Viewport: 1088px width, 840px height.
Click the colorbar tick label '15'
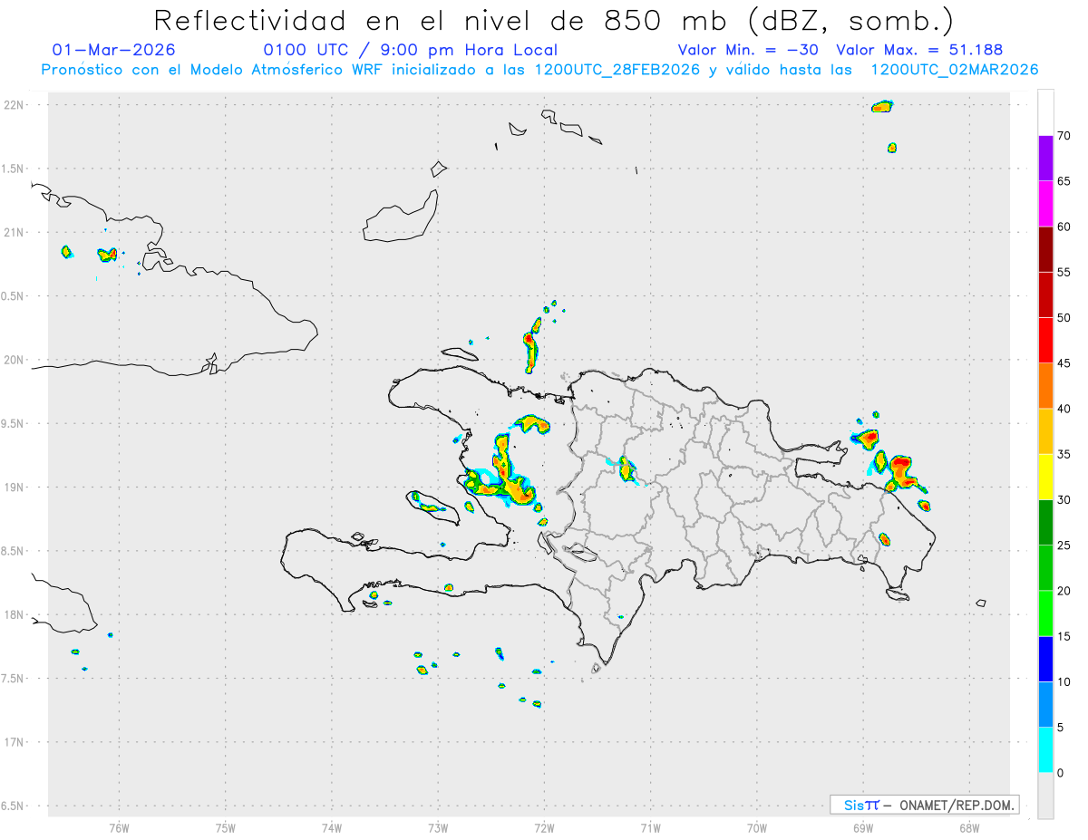tap(1064, 637)
